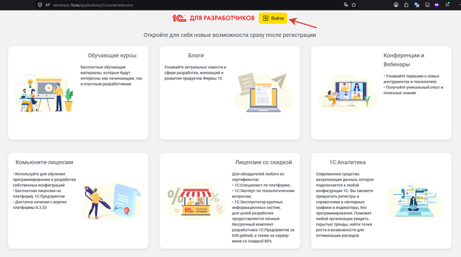
Task: Open the browser menu icon with green dot
Action: click(x=447, y=5)
